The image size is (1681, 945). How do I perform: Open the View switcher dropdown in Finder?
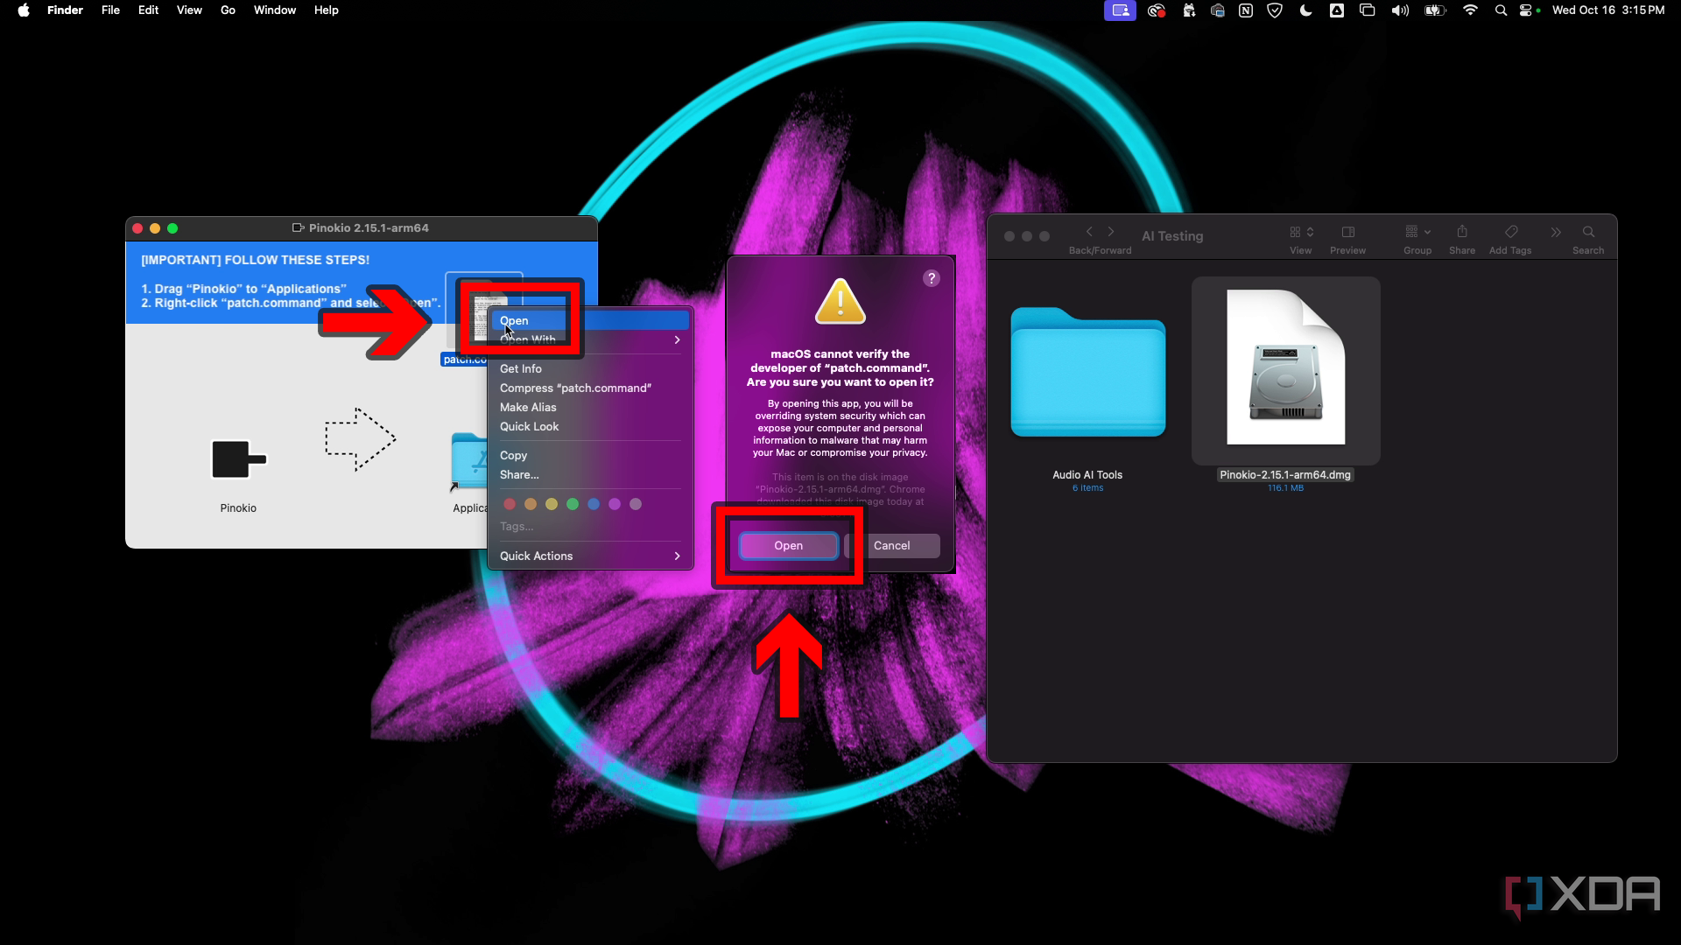(1301, 232)
